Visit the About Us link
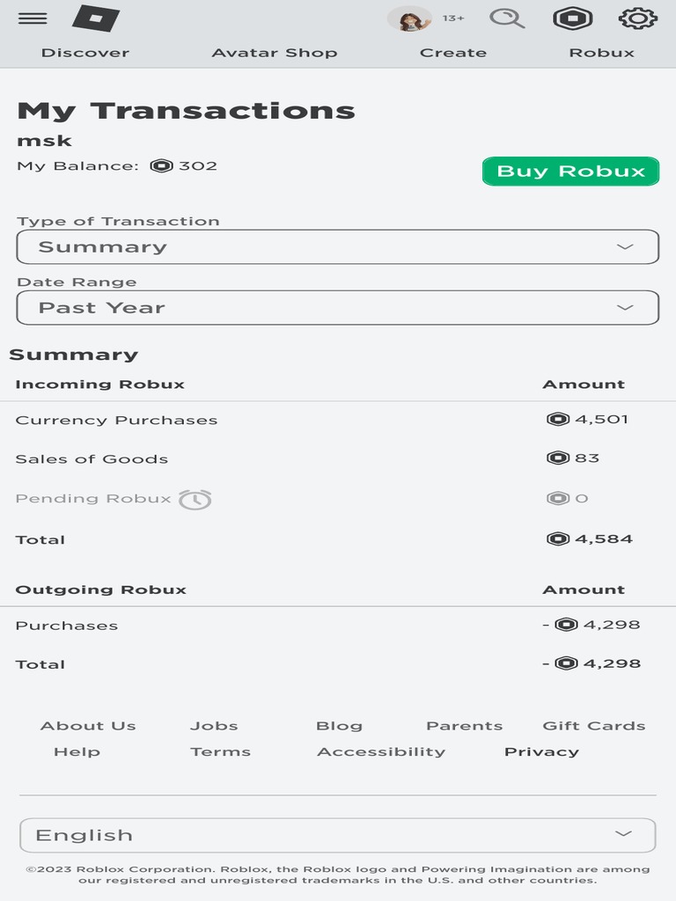Screen dimensions: 676x901 click(x=88, y=726)
